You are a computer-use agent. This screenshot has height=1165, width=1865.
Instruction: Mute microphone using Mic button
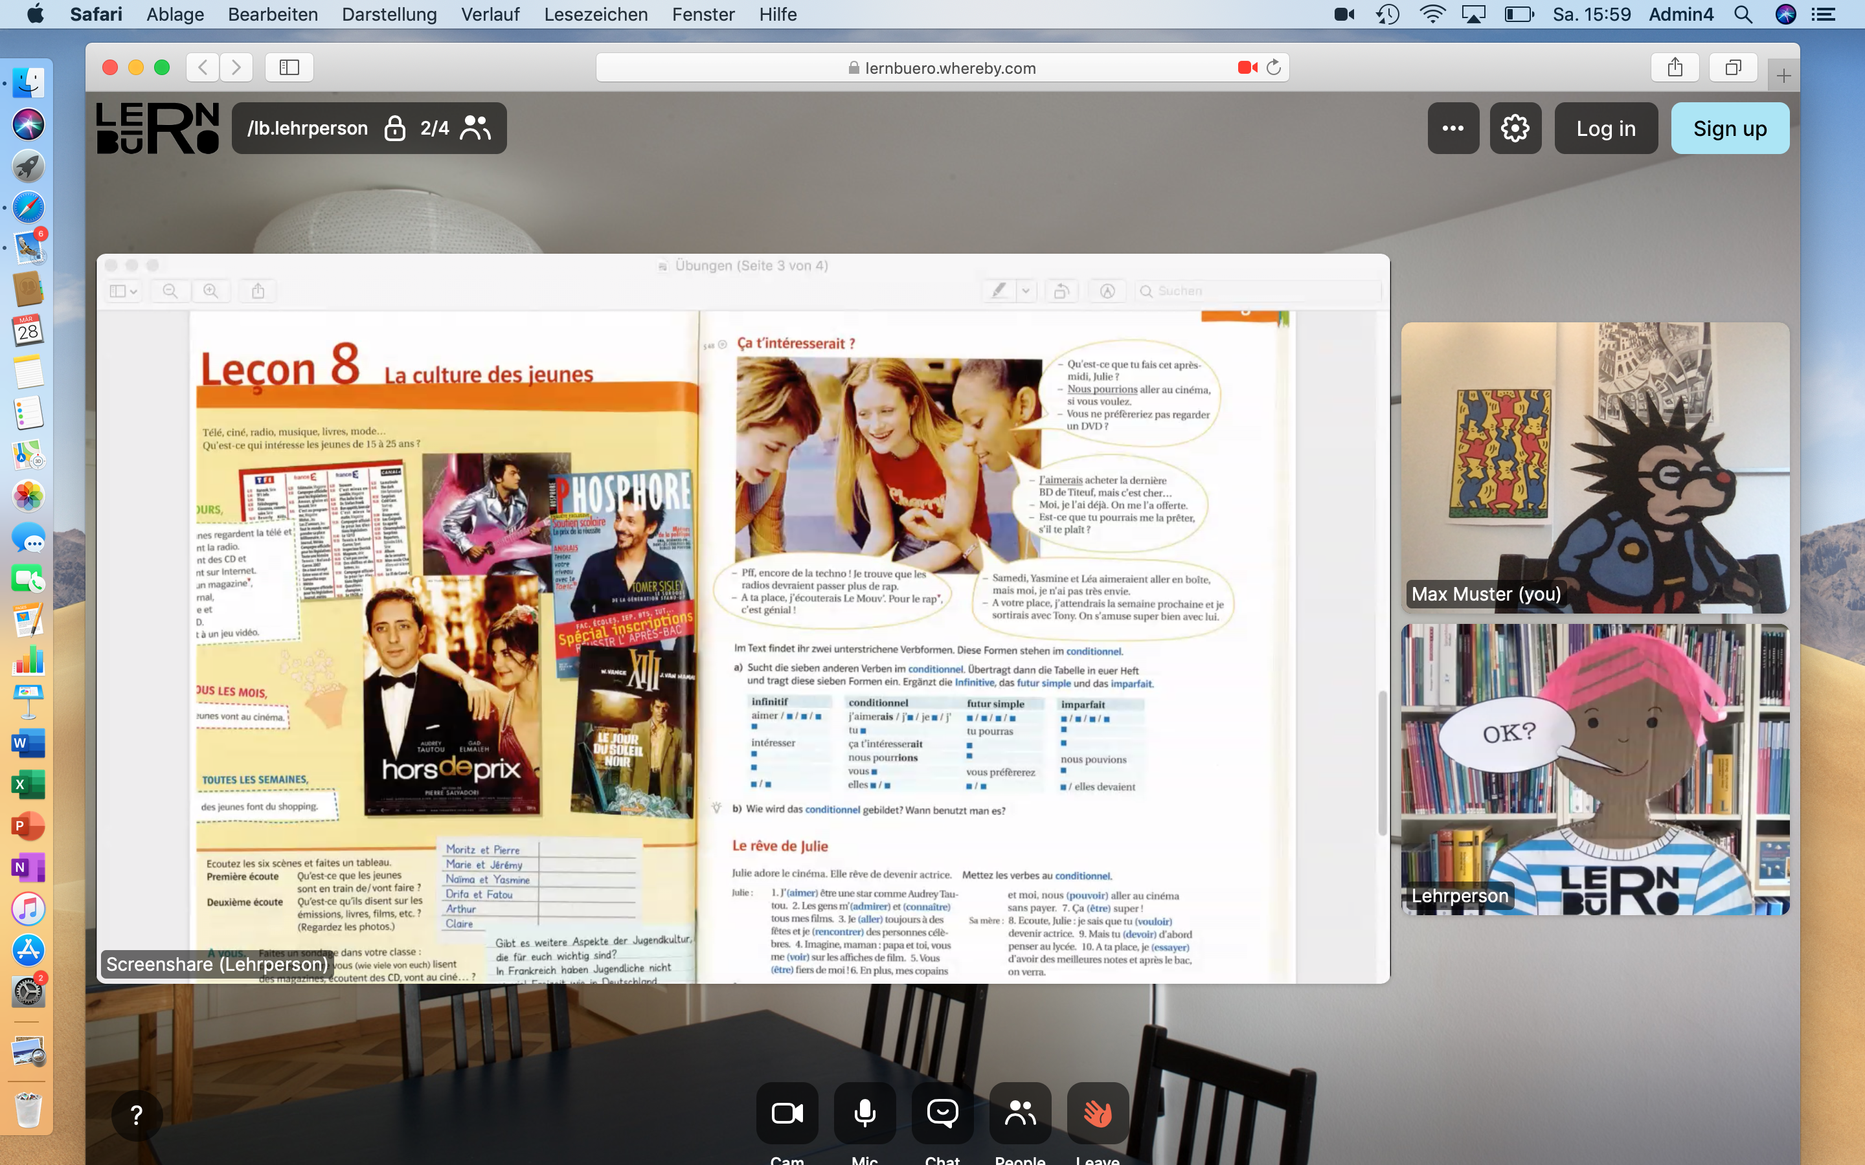point(865,1113)
